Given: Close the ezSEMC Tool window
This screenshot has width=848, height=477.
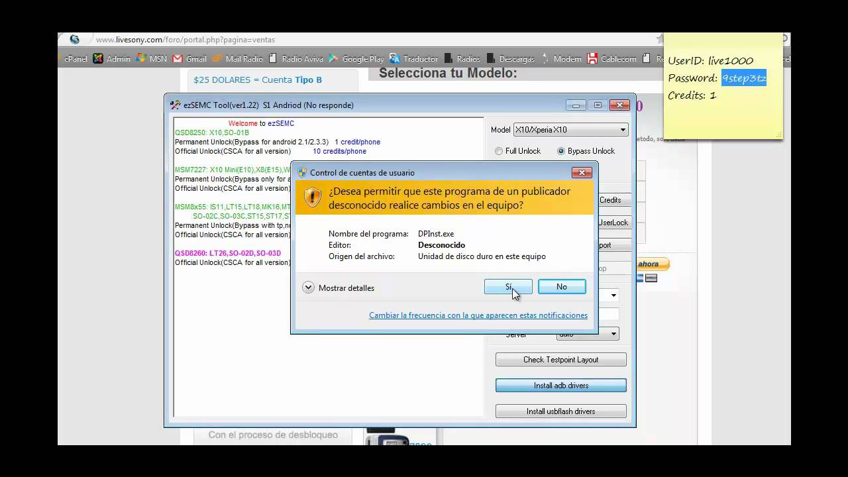Looking at the screenshot, I should coord(619,105).
